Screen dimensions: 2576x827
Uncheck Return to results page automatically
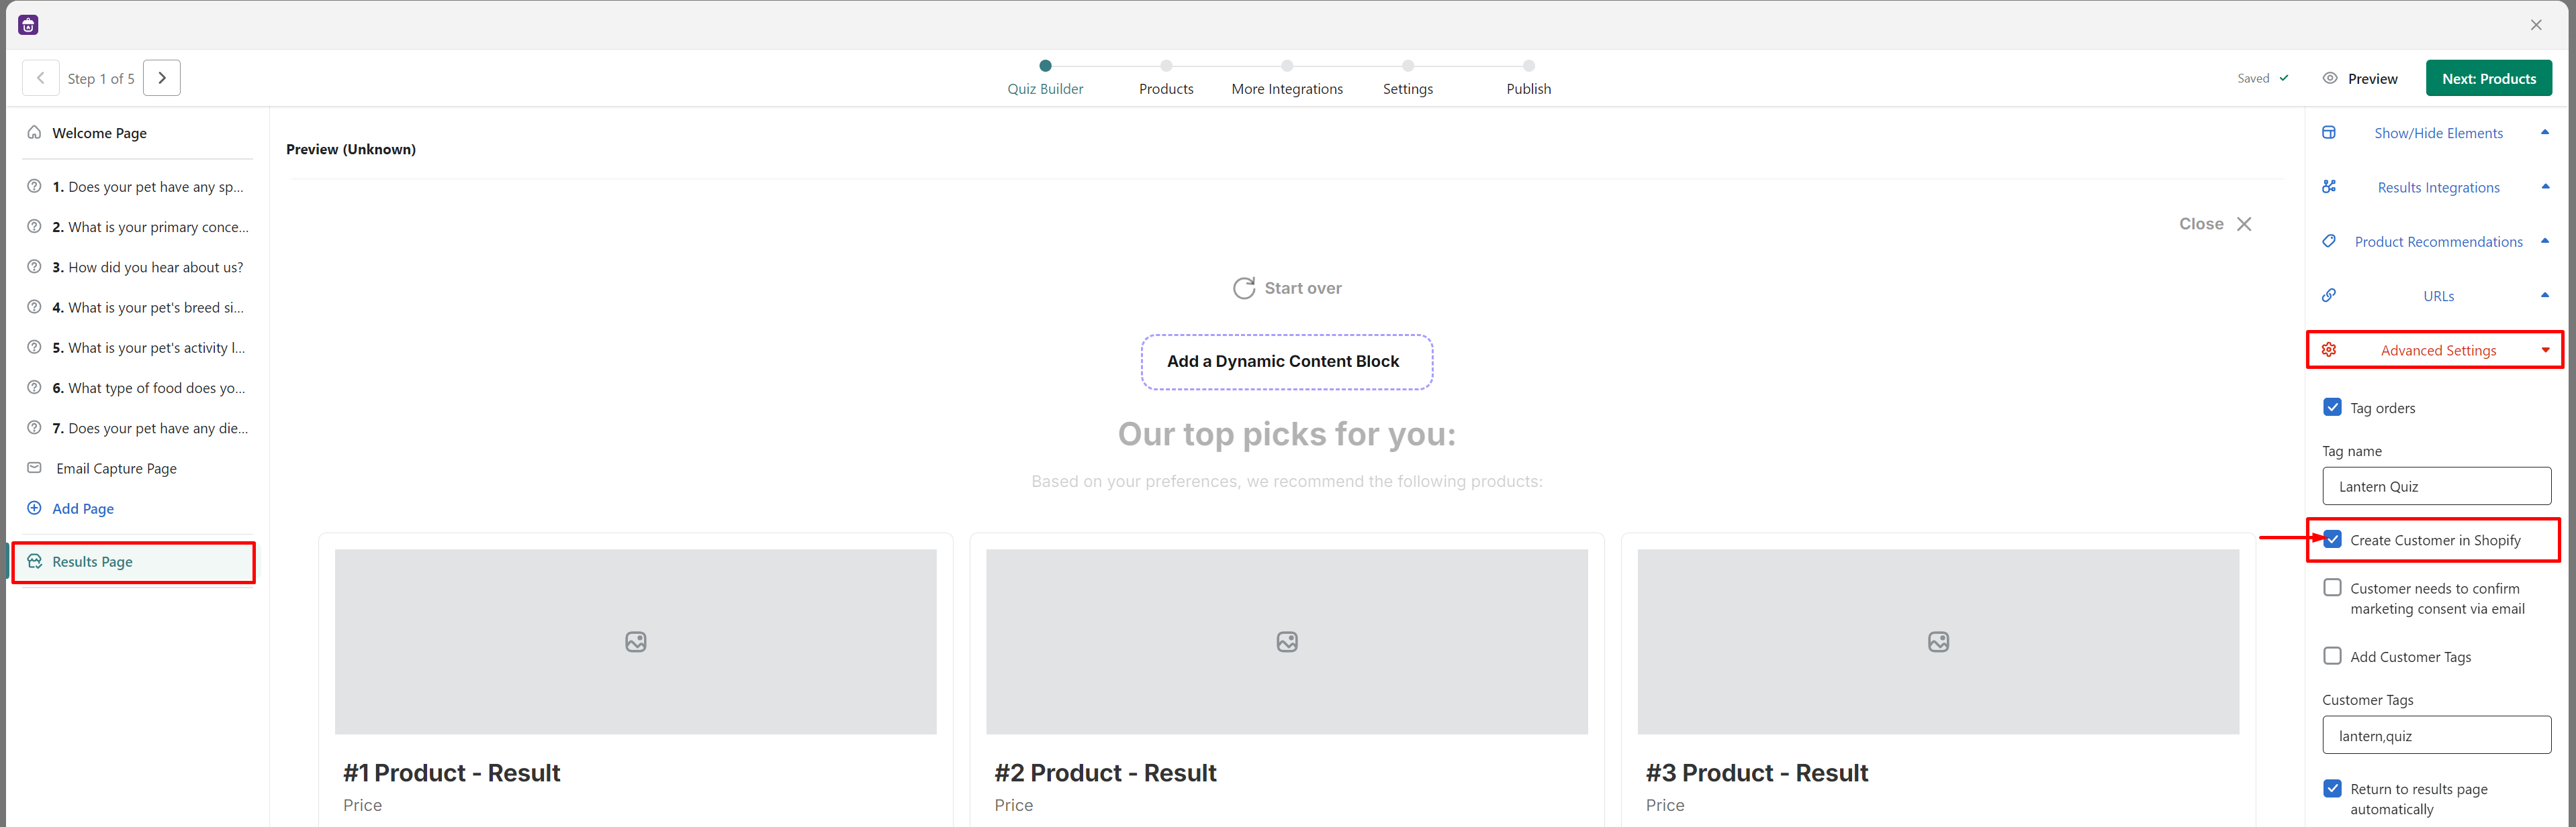(2332, 789)
